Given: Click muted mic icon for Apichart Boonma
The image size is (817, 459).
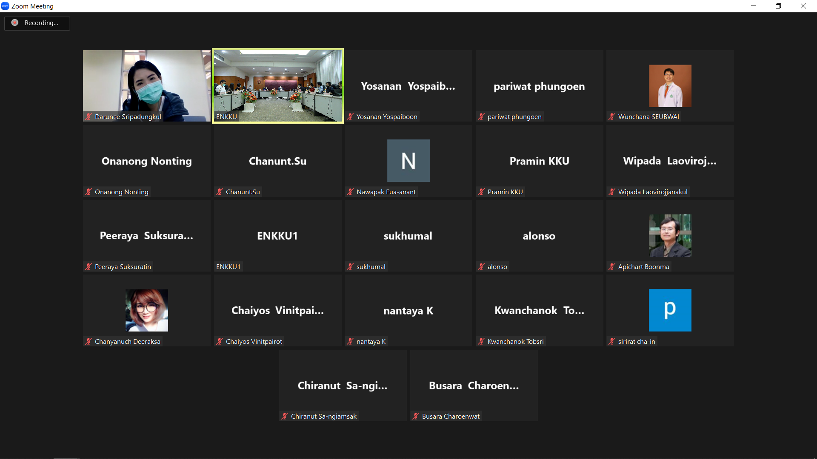Looking at the screenshot, I should (x=612, y=266).
